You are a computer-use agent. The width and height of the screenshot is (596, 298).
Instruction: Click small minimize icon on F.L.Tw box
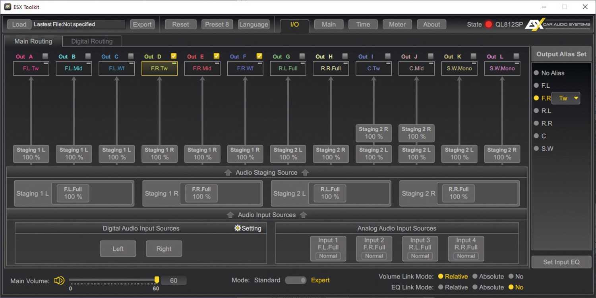(x=46, y=63)
